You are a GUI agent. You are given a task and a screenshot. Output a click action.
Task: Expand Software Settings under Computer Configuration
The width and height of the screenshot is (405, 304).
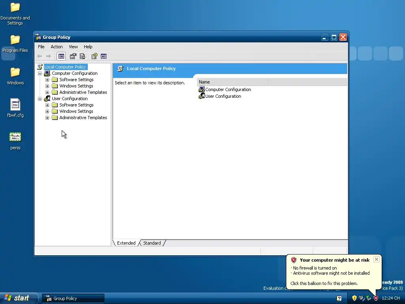tap(47, 80)
